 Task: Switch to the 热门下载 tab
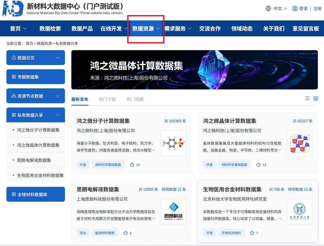pos(107,99)
